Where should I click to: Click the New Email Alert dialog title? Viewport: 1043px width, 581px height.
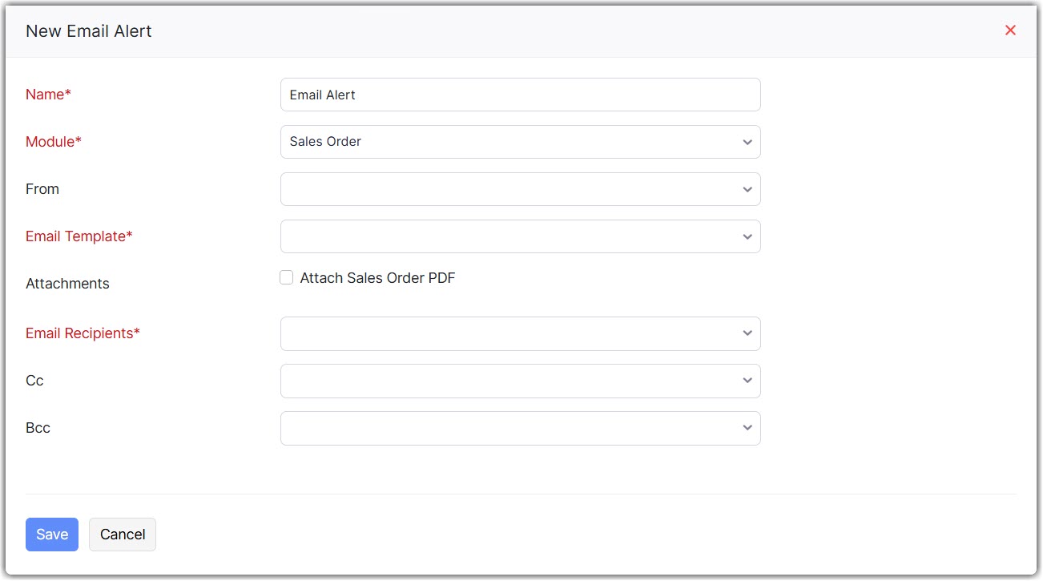(x=89, y=31)
